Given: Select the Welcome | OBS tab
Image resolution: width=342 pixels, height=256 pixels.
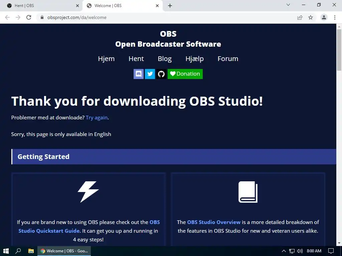Looking at the screenshot, I should point(122,6).
